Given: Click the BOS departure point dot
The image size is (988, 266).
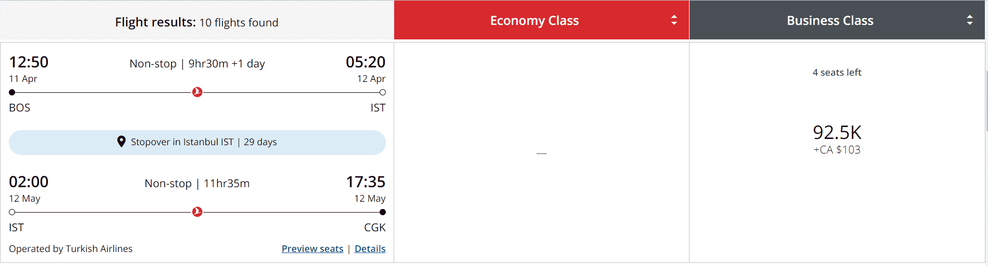Looking at the screenshot, I should pyautogui.click(x=12, y=92).
